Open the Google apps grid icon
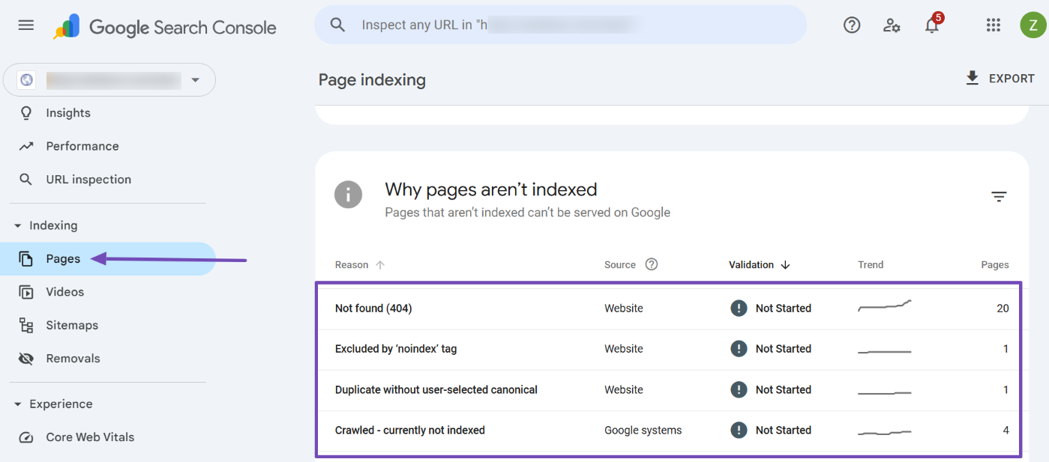The height and width of the screenshot is (462, 1049). (x=994, y=25)
